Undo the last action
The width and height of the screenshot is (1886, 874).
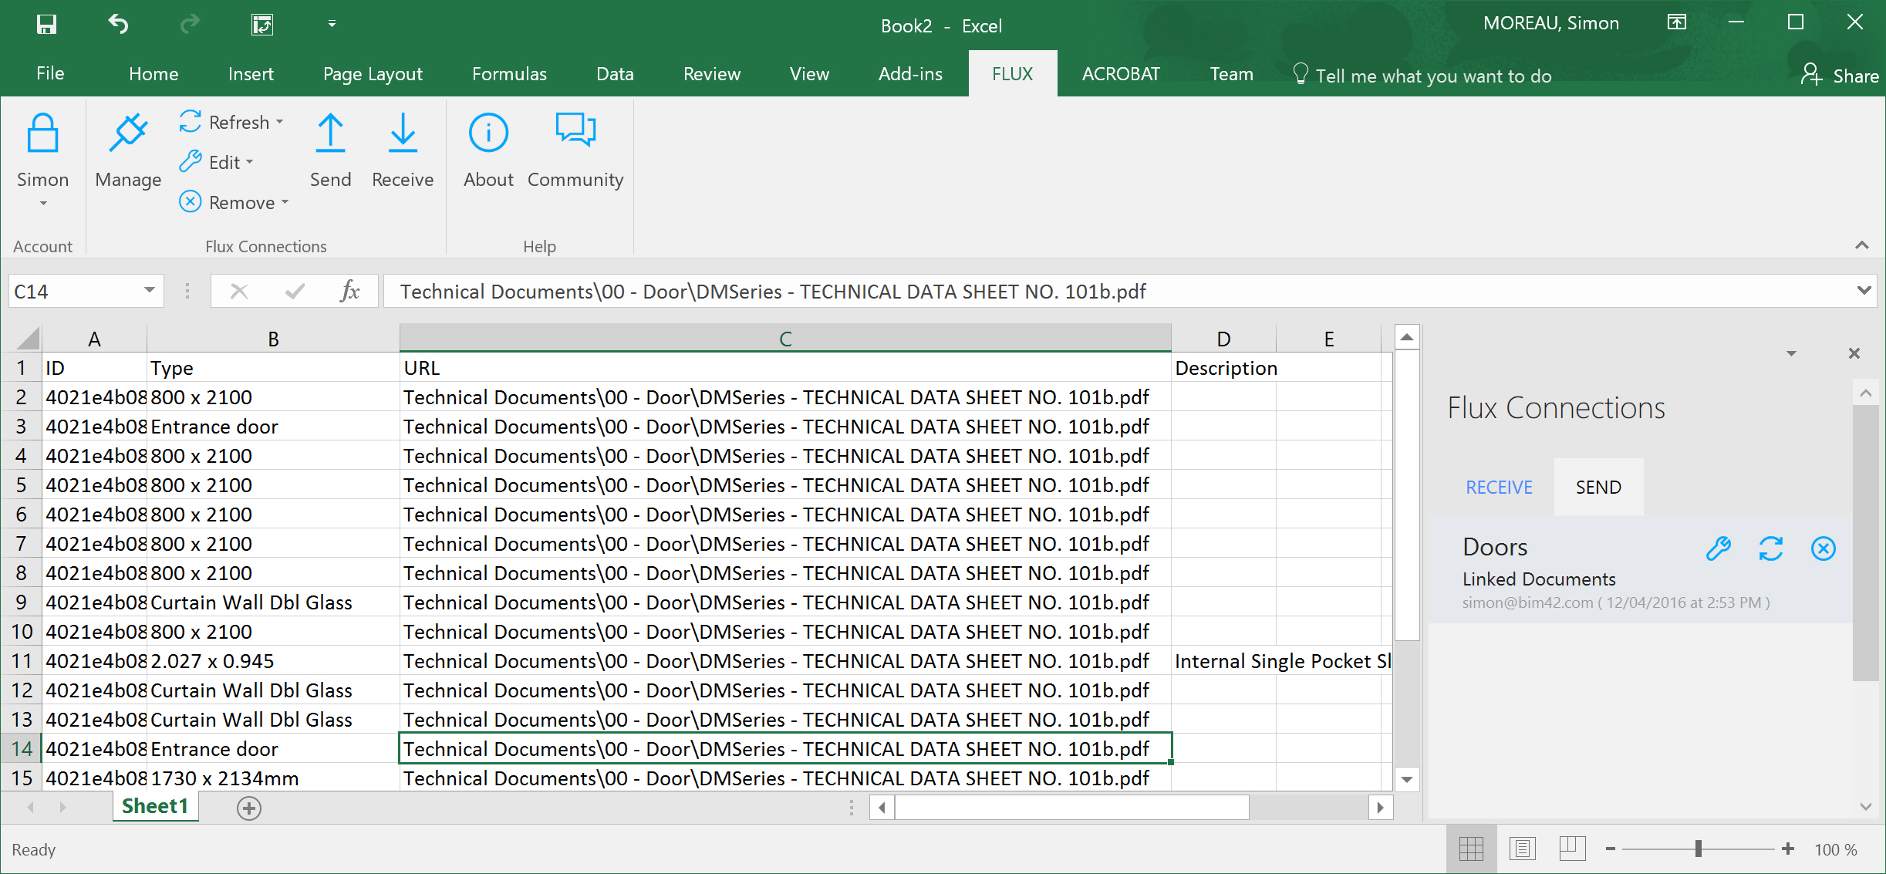(118, 25)
